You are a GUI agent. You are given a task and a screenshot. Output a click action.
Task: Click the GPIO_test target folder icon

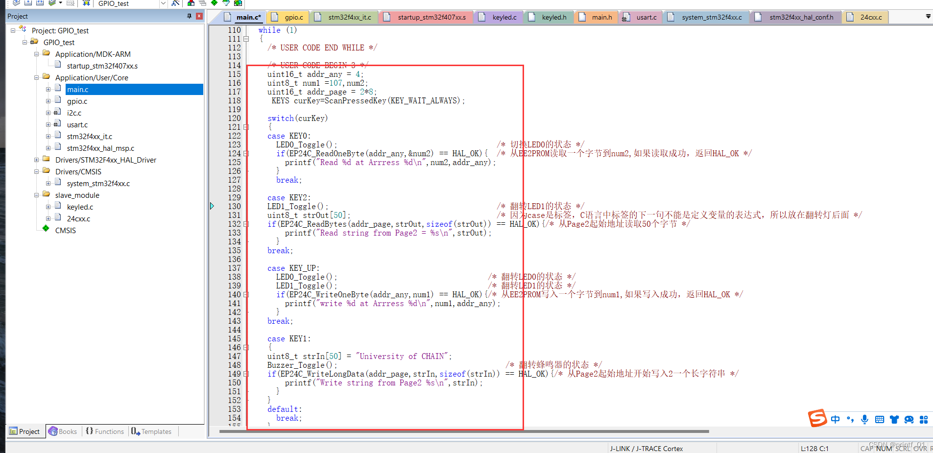click(34, 42)
